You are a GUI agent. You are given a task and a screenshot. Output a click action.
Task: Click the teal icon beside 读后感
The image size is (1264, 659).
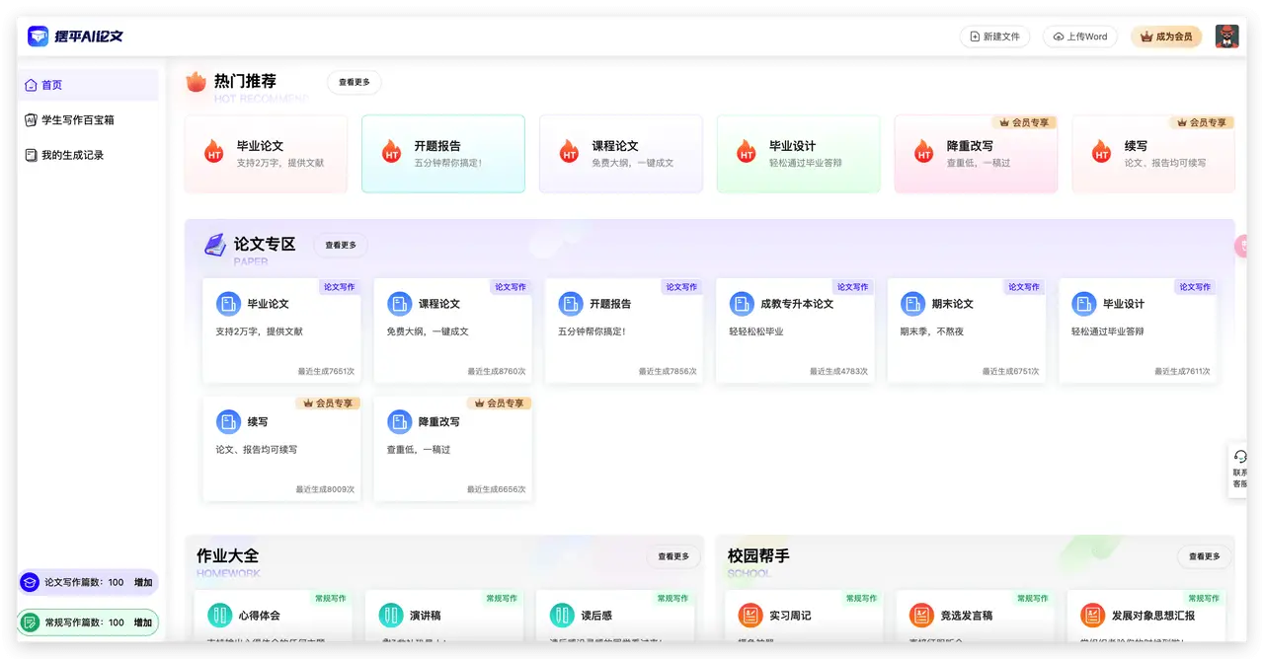pos(562,616)
